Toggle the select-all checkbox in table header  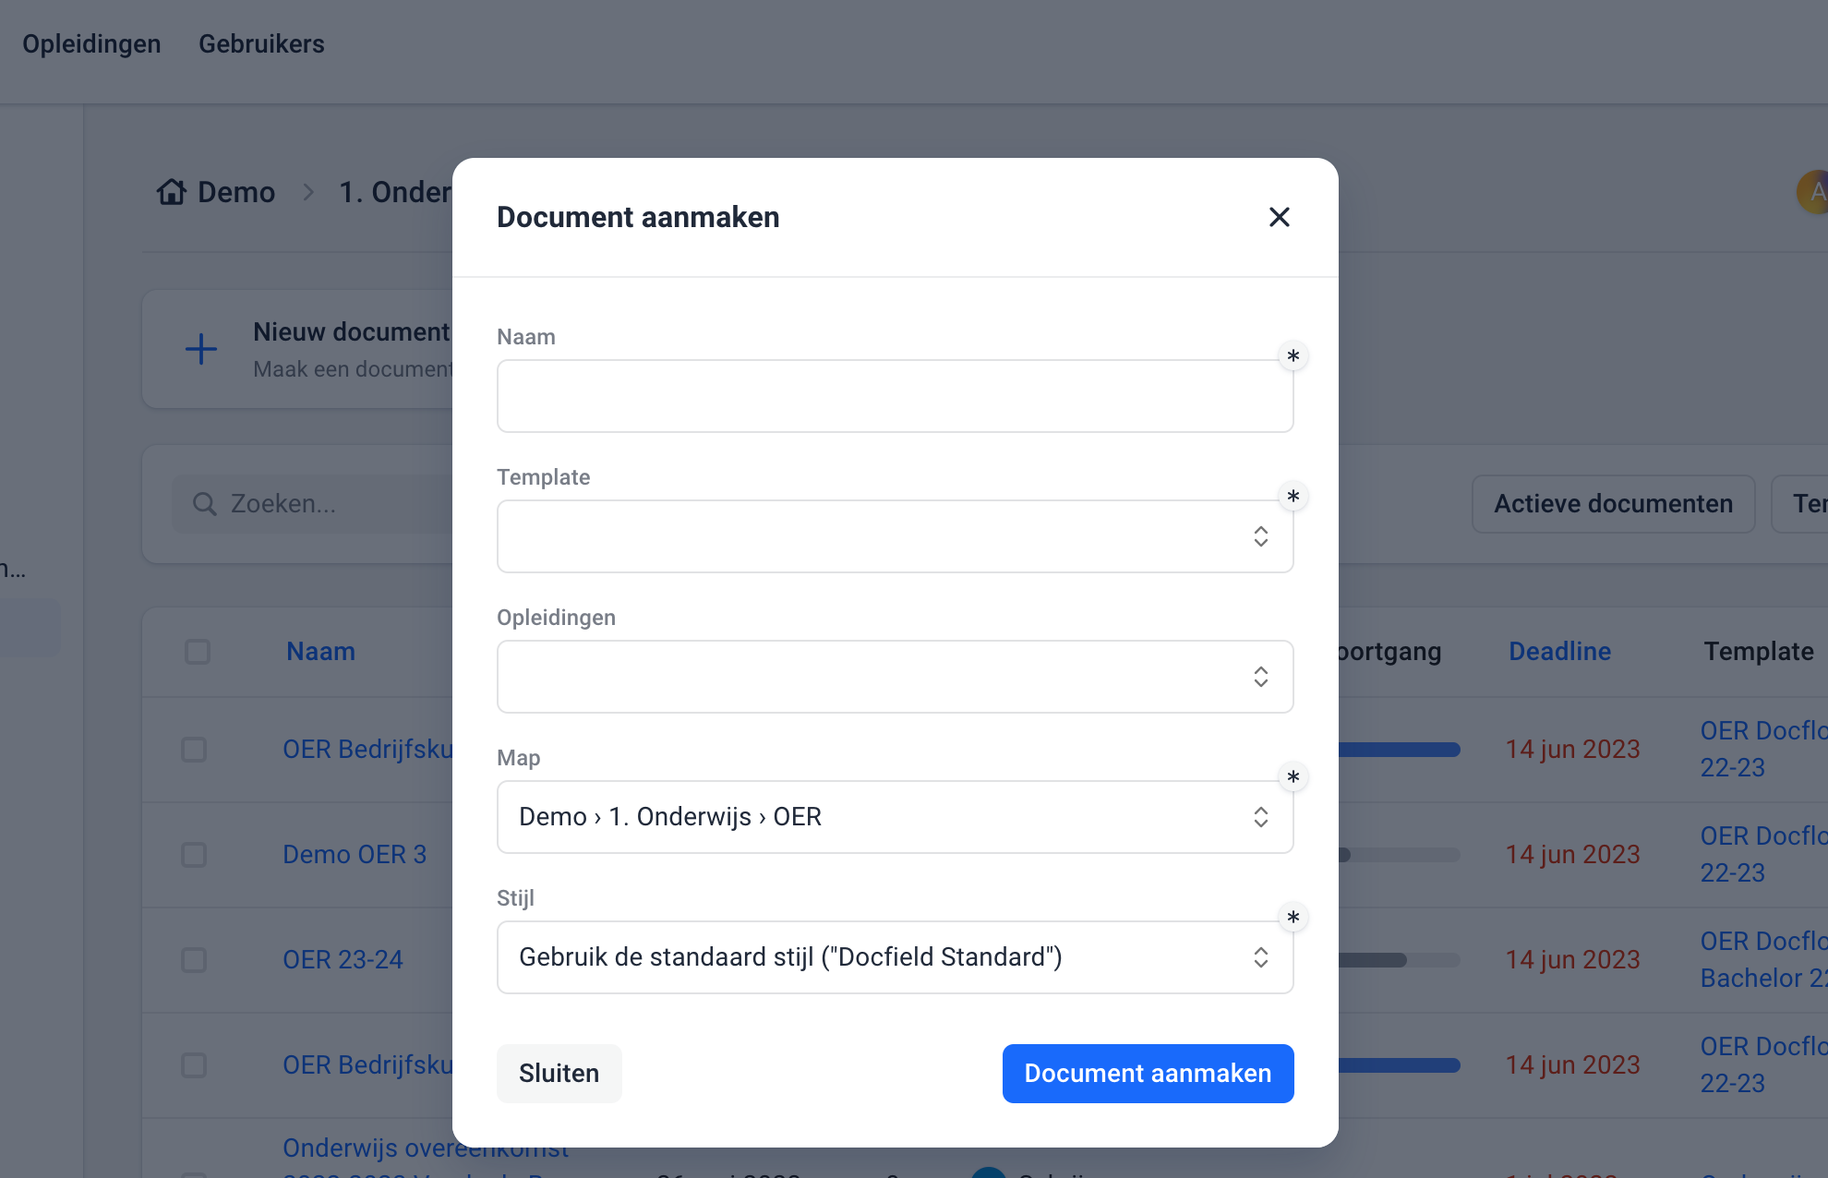coord(198,652)
